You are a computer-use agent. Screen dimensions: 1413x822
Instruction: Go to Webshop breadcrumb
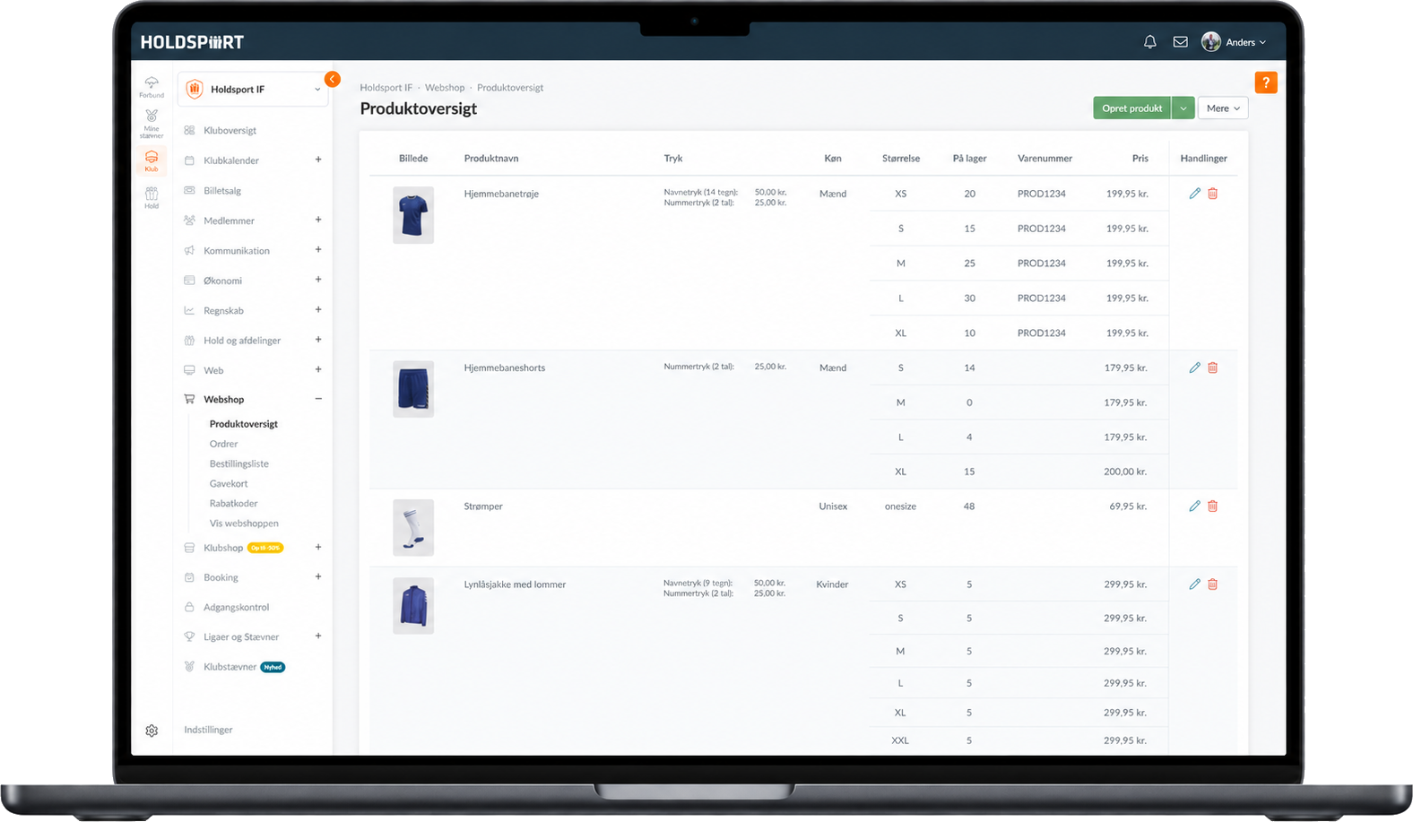pos(445,88)
